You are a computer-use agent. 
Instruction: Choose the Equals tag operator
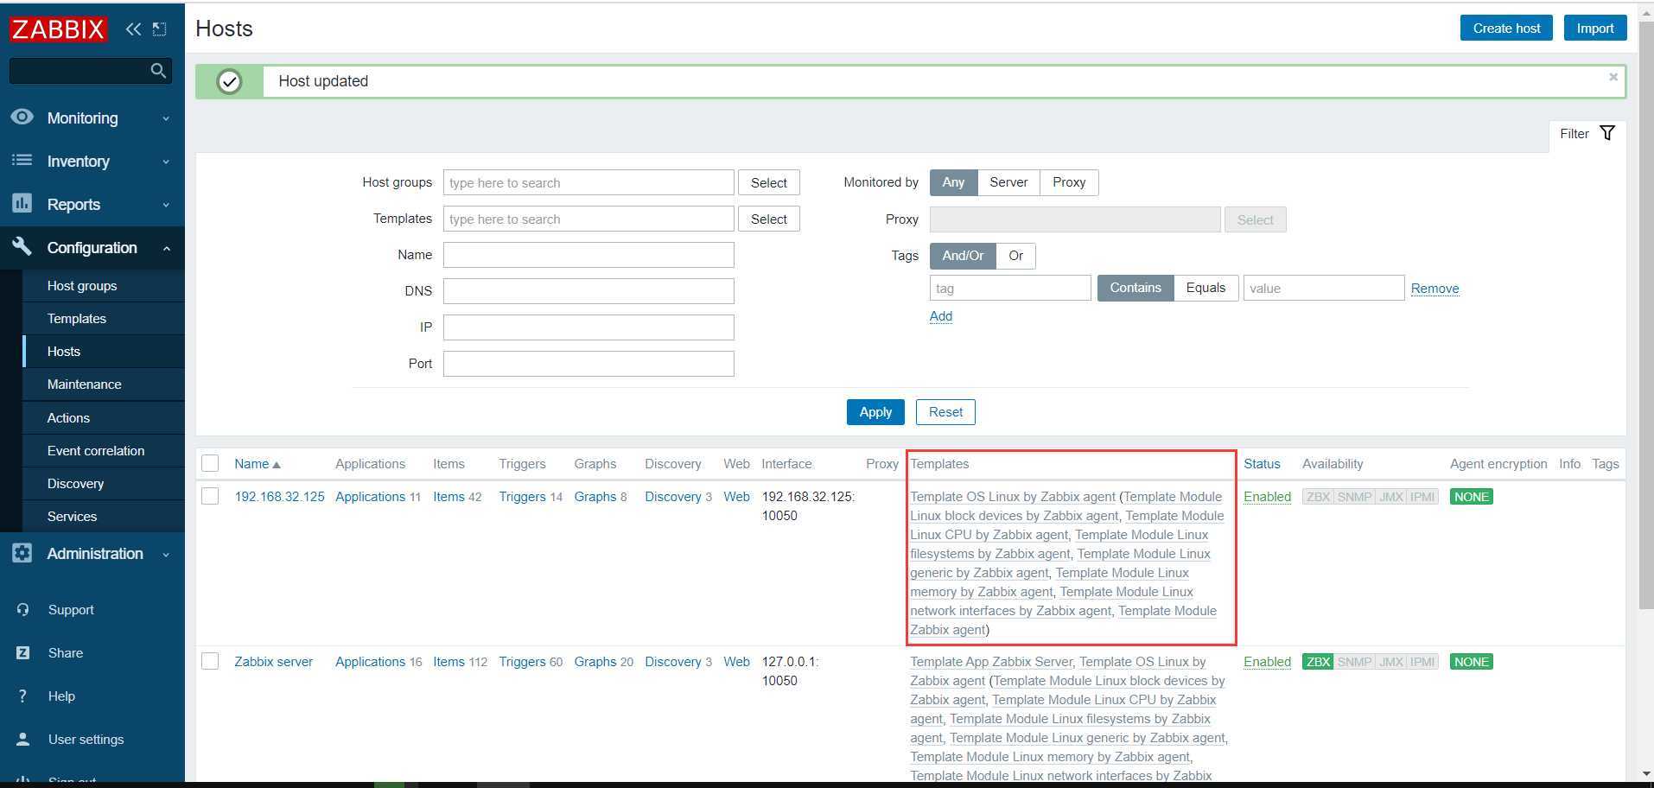(1206, 288)
